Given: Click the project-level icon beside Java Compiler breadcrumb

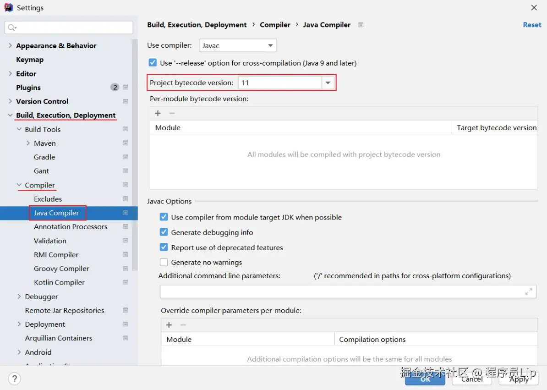Looking at the screenshot, I should pyautogui.click(x=361, y=25).
